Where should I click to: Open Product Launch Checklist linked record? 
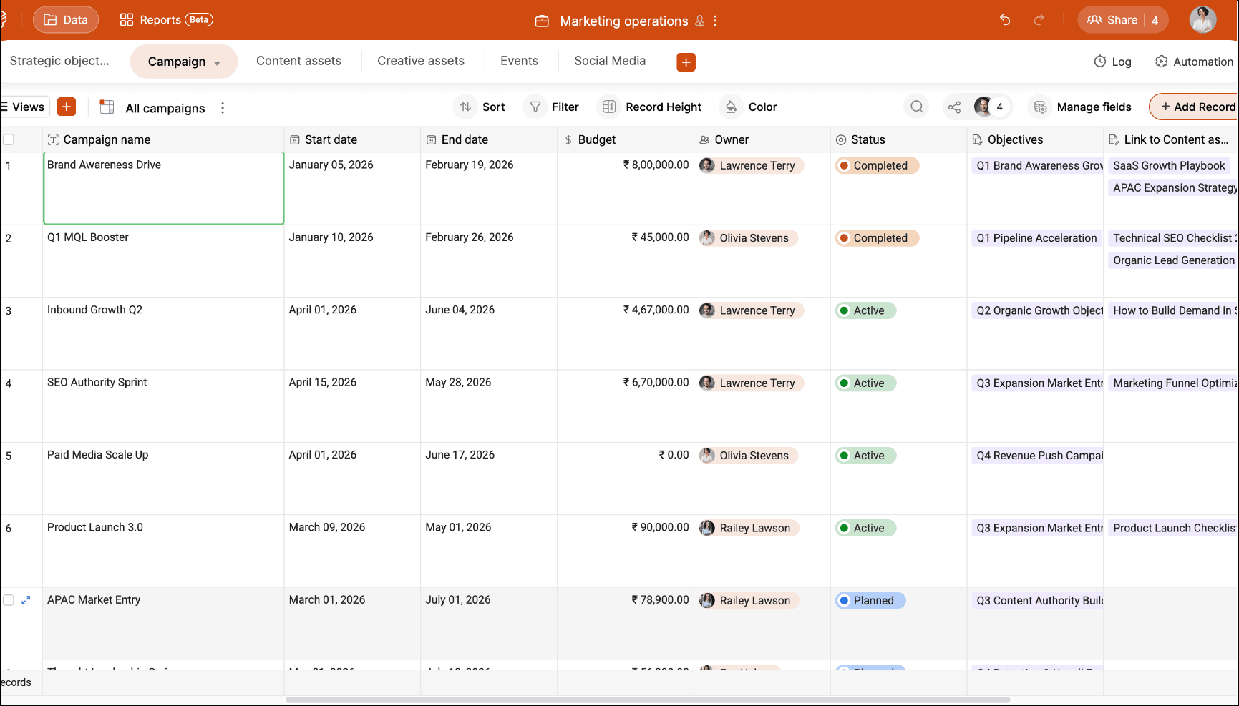pyautogui.click(x=1173, y=528)
